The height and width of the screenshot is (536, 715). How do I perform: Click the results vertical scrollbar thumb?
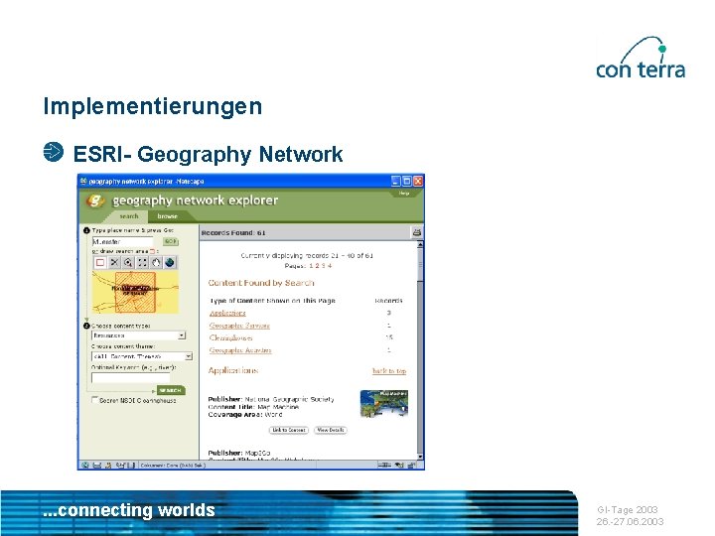pos(420,265)
